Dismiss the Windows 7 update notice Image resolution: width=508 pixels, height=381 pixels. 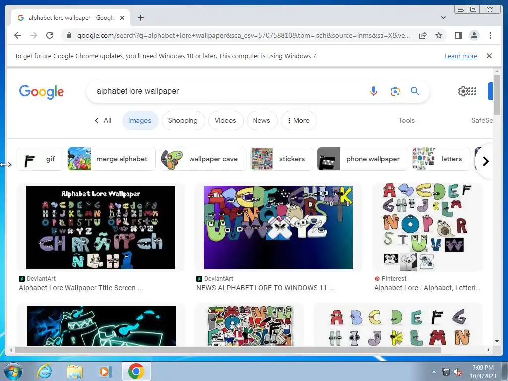click(489, 56)
